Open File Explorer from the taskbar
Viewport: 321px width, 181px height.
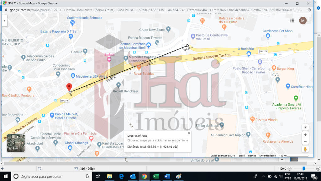109,176
